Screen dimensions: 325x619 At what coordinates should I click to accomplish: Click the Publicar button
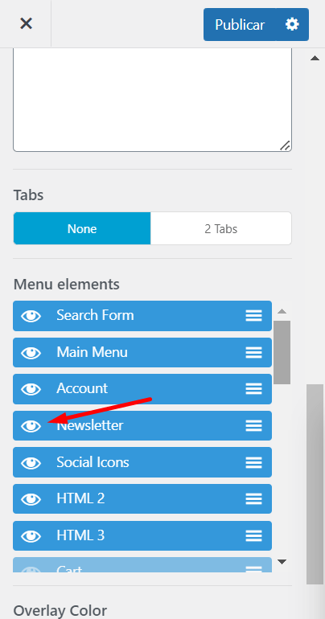[x=240, y=24]
